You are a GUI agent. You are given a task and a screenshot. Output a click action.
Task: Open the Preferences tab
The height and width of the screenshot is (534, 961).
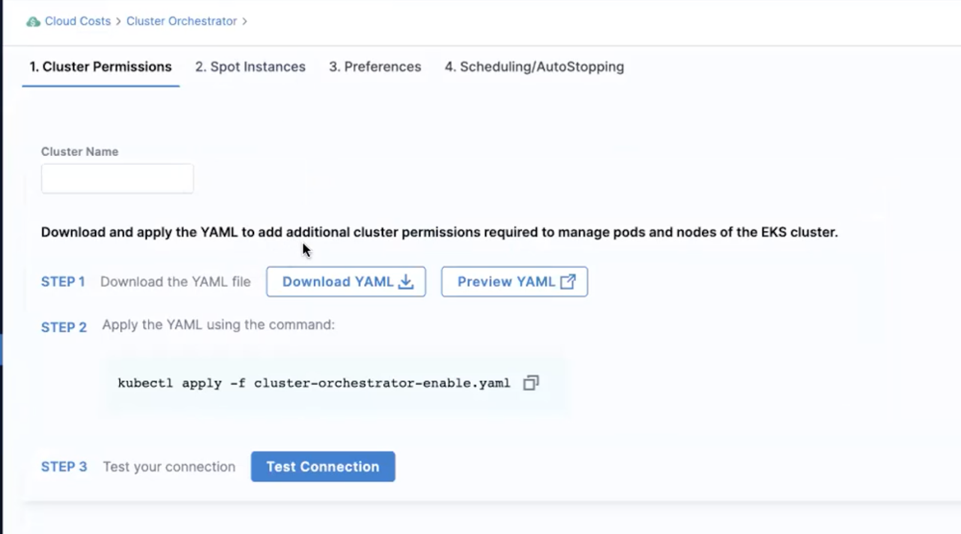click(375, 67)
